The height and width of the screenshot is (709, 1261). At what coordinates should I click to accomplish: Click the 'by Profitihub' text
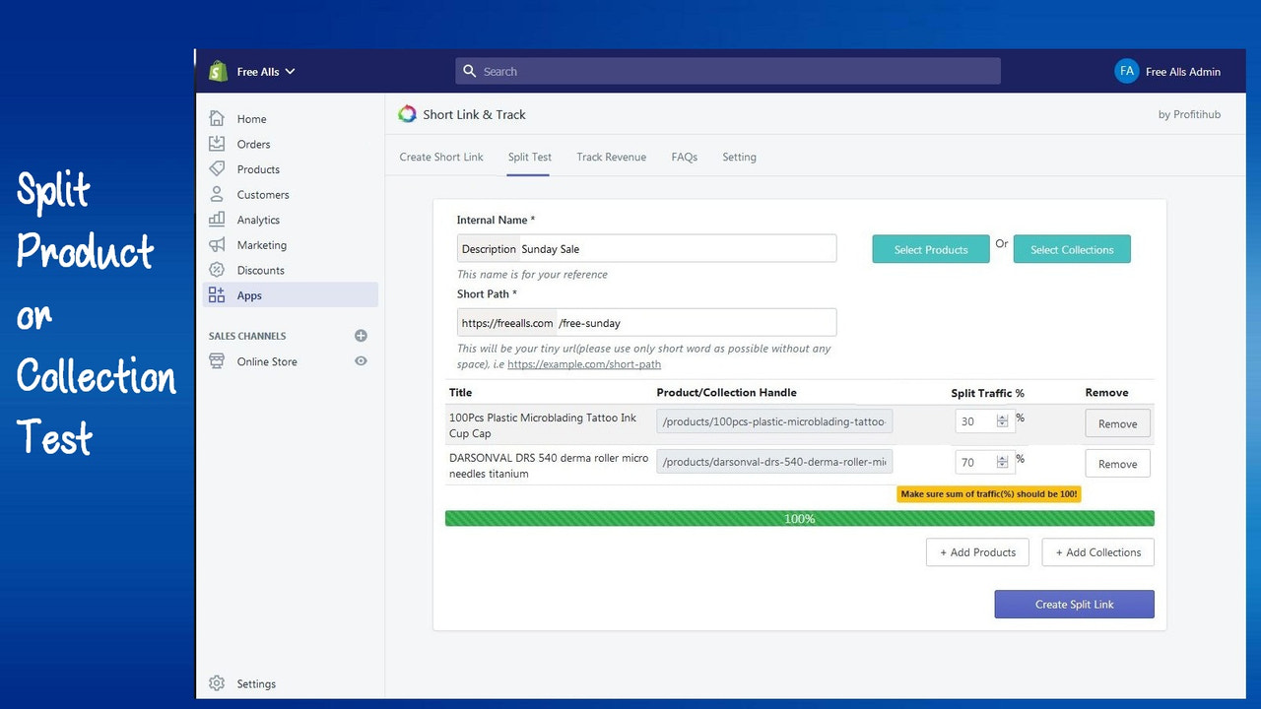point(1189,114)
